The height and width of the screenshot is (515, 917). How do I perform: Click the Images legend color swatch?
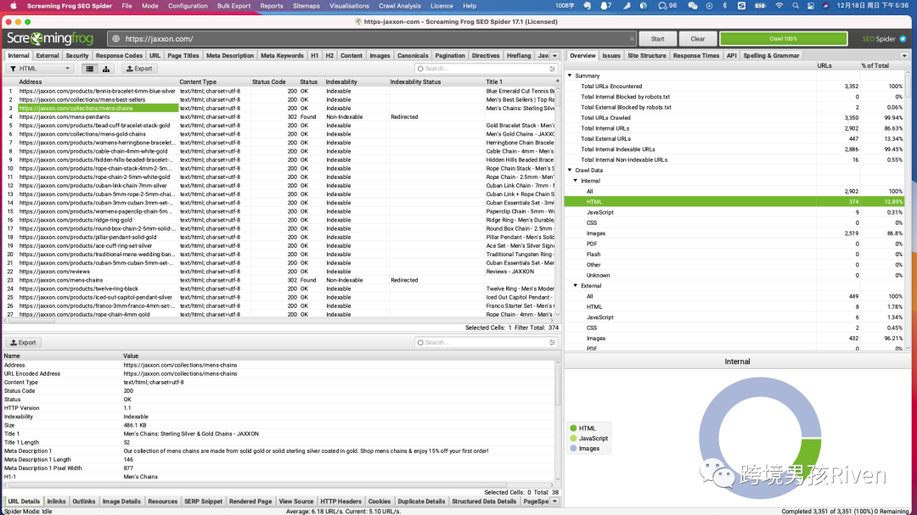[x=573, y=448]
